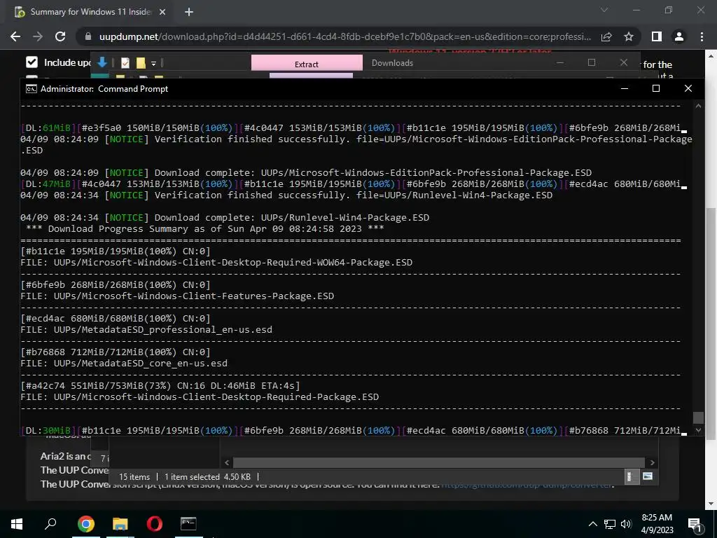Click the Explorer horizontal scrollbar track

pos(438,462)
